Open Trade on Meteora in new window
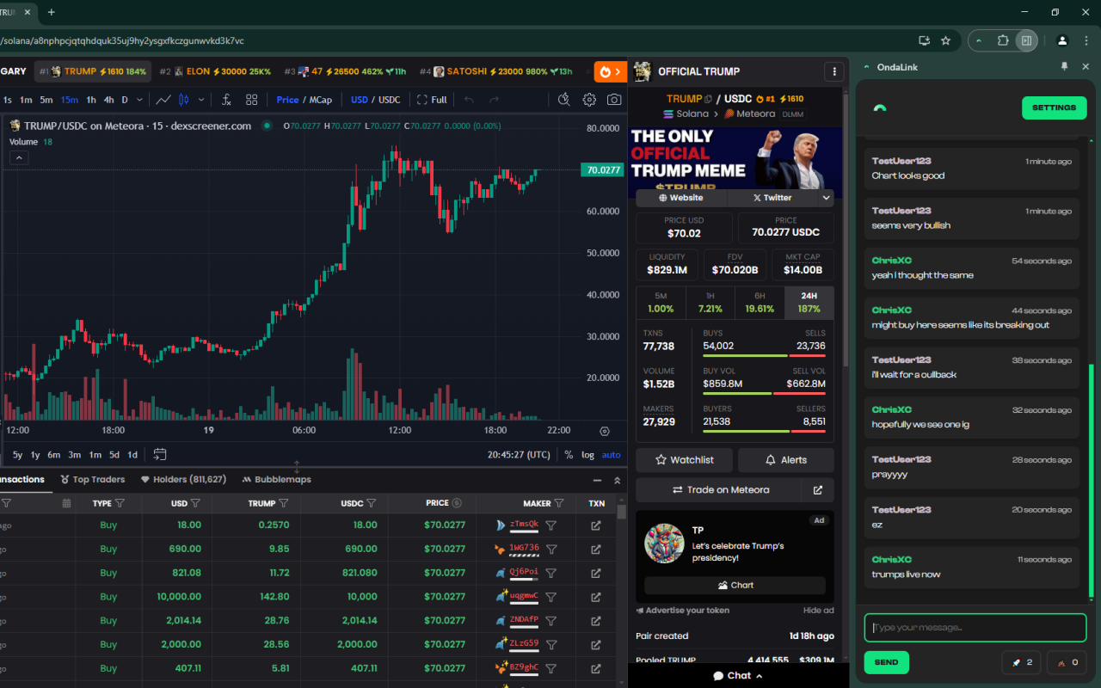The height and width of the screenshot is (688, 1101). (818, 490)
